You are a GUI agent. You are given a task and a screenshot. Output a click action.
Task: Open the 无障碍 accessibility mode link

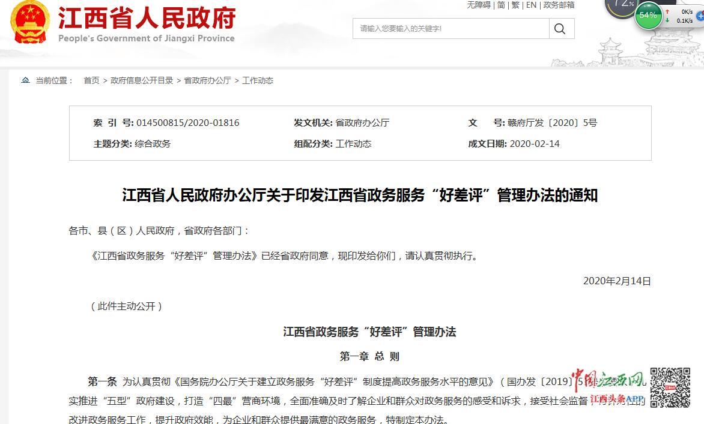(479, 5)
